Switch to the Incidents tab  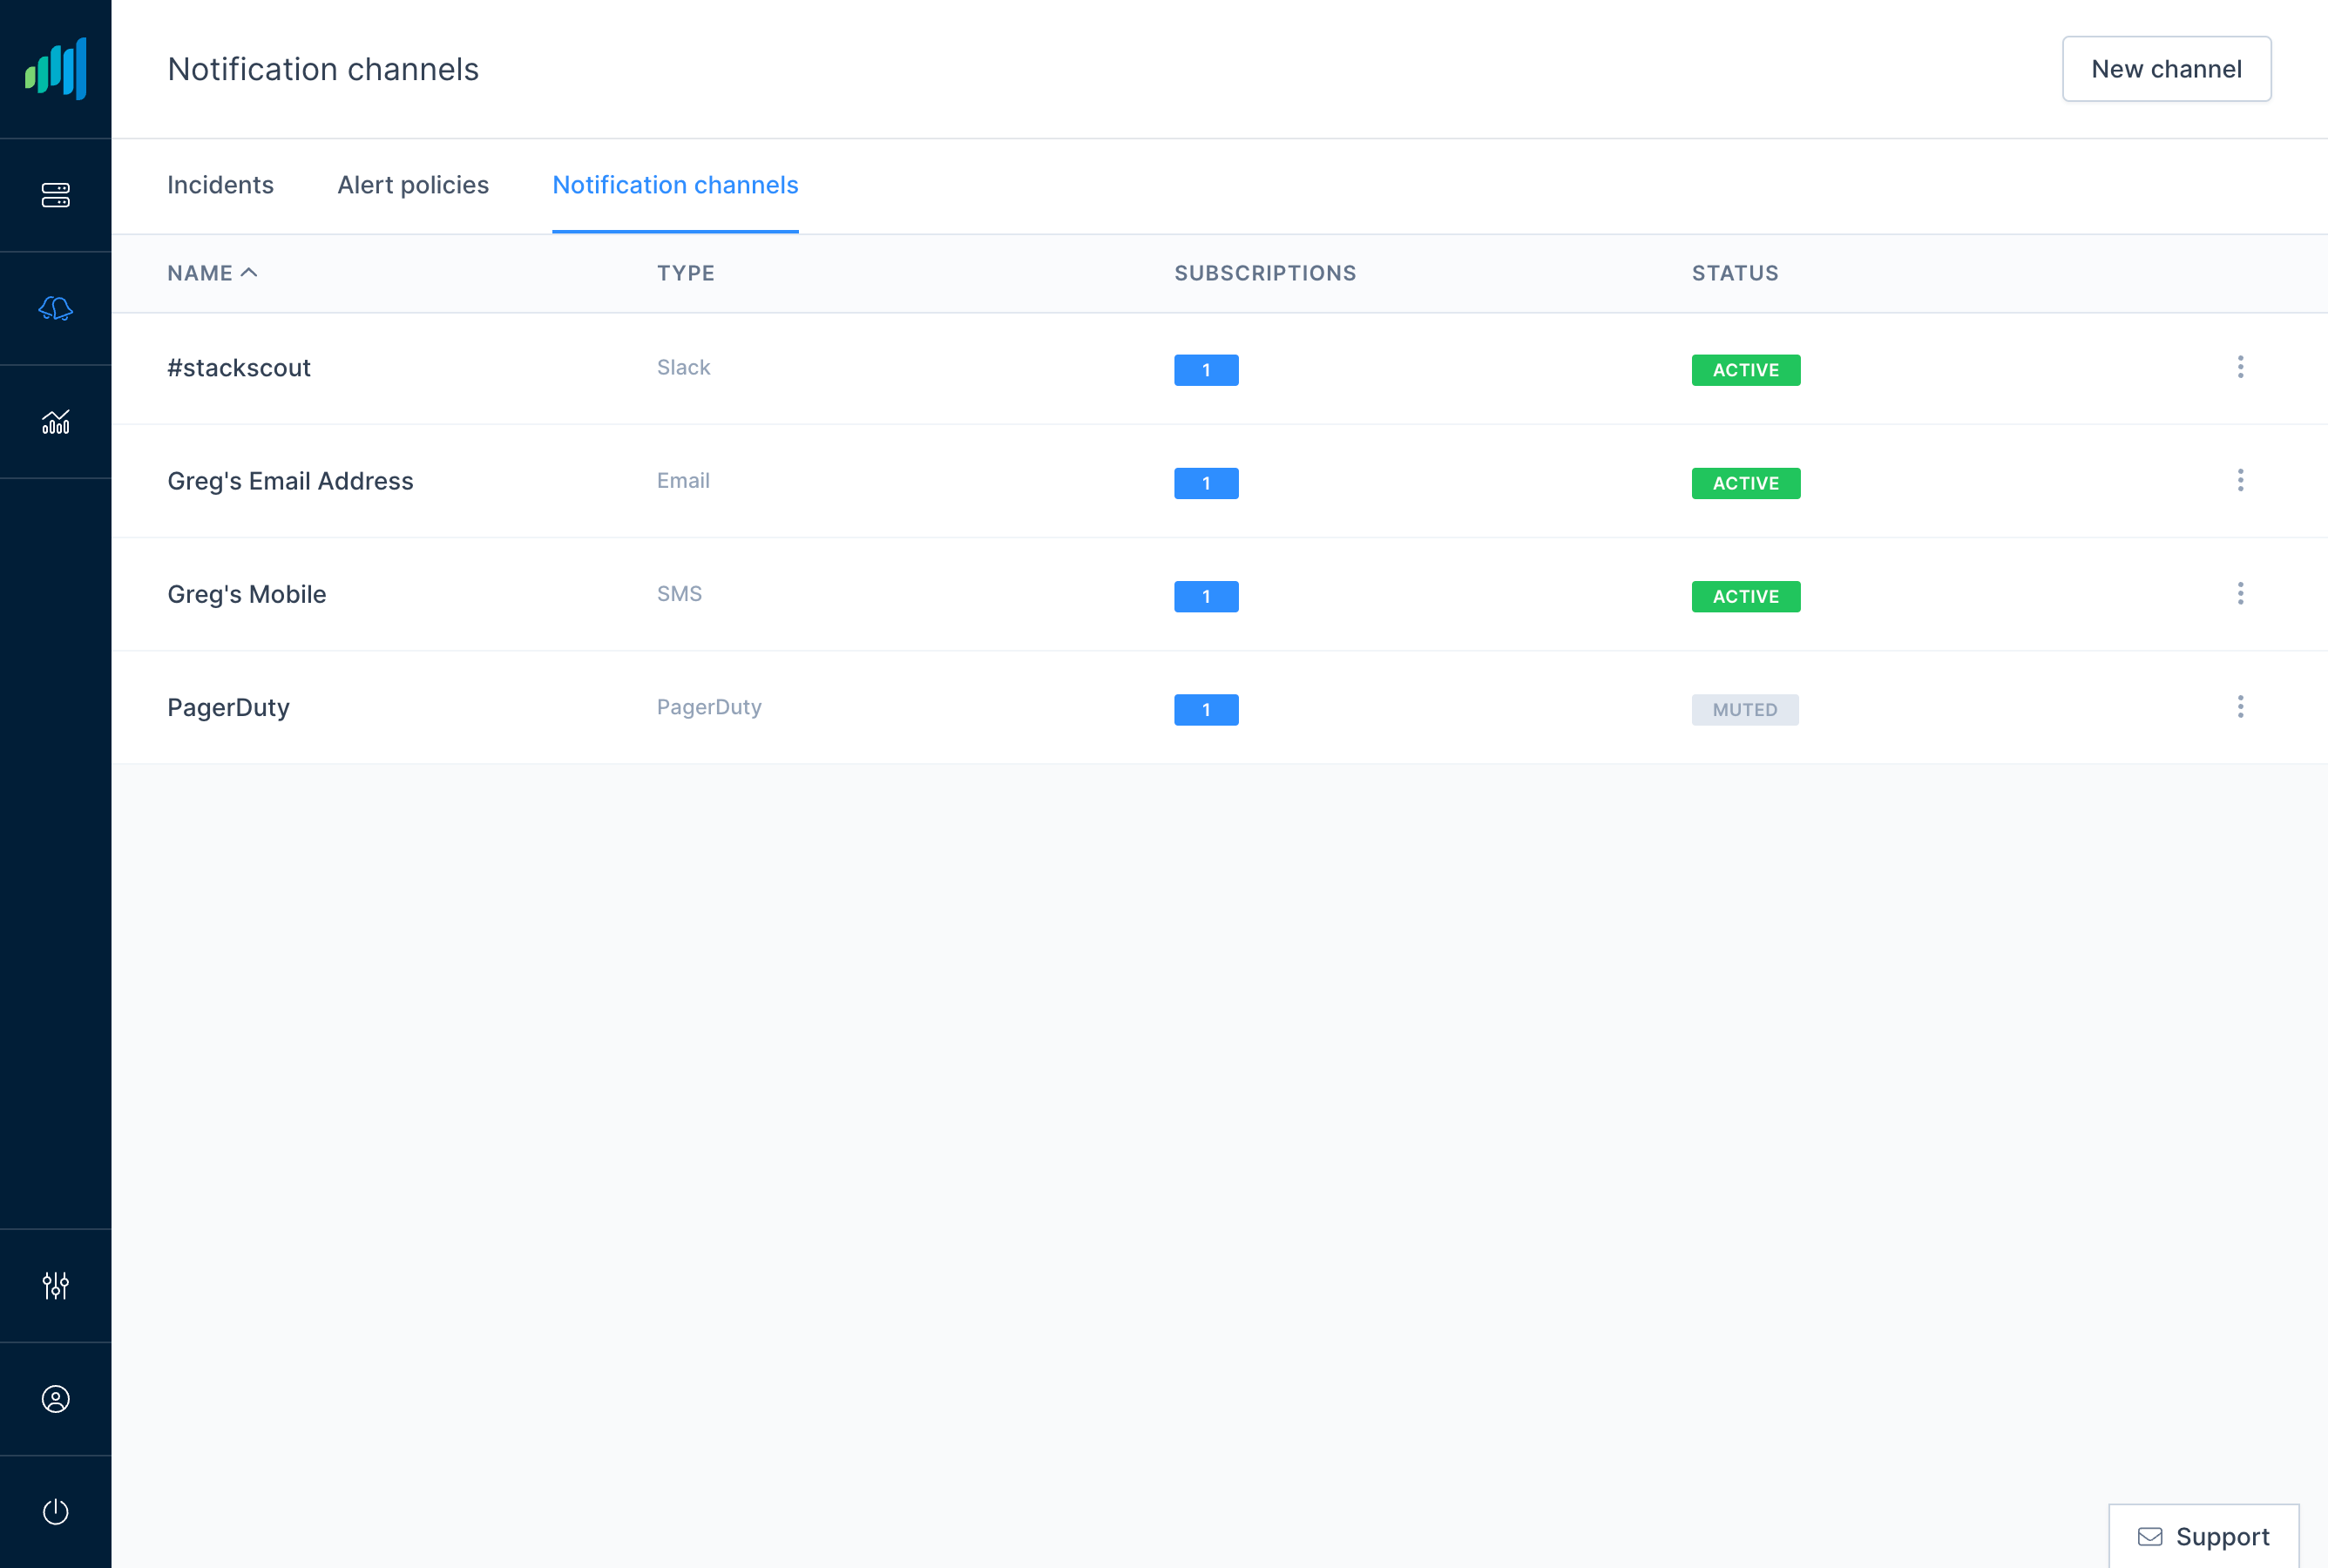click(220, 185)
